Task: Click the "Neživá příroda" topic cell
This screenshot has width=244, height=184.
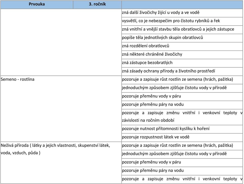Action: coord(61,162)
